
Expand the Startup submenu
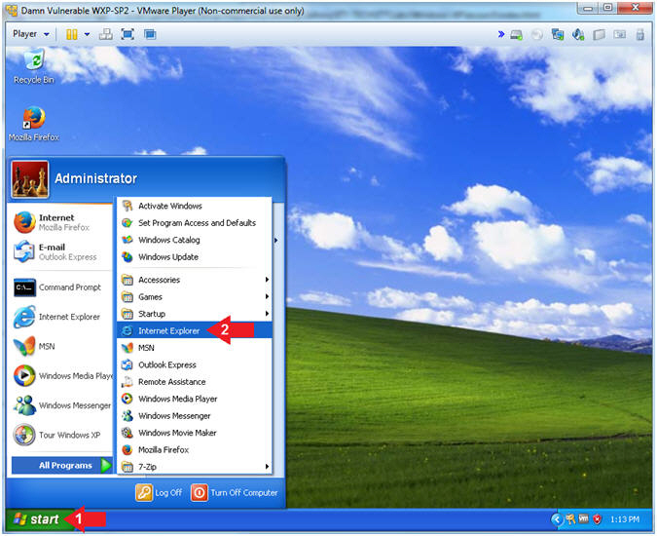point(195,314)
